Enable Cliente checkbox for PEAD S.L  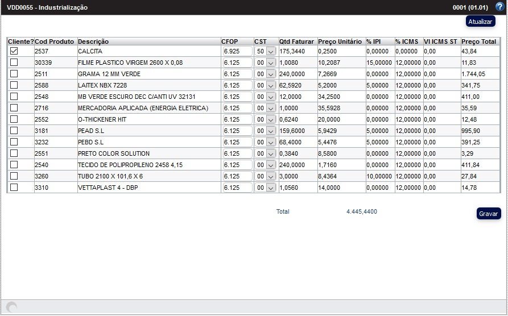14,131
